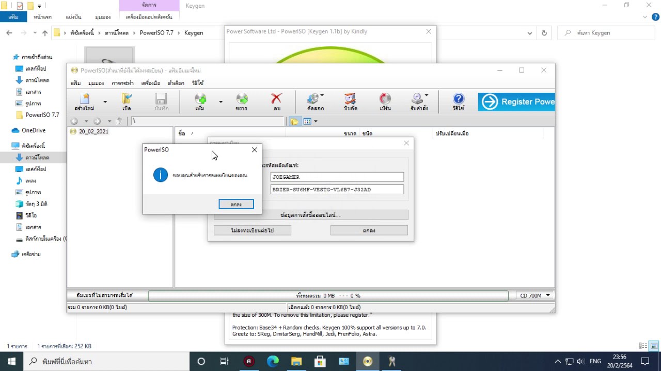
Task: Open Explorer File (แฟ้ม) ribbon tab
Action: (x=13, y=17)
